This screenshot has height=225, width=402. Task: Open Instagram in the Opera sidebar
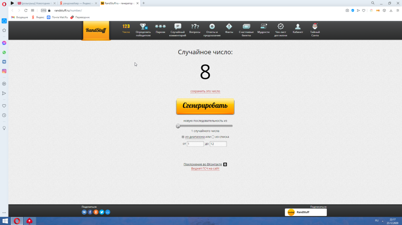4,71
